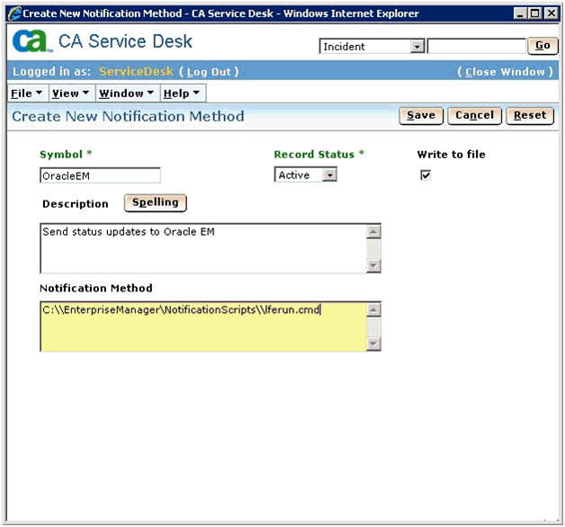Click the Go search button
Viewport: 565px width, 527px height.
(x=543, y=46)
